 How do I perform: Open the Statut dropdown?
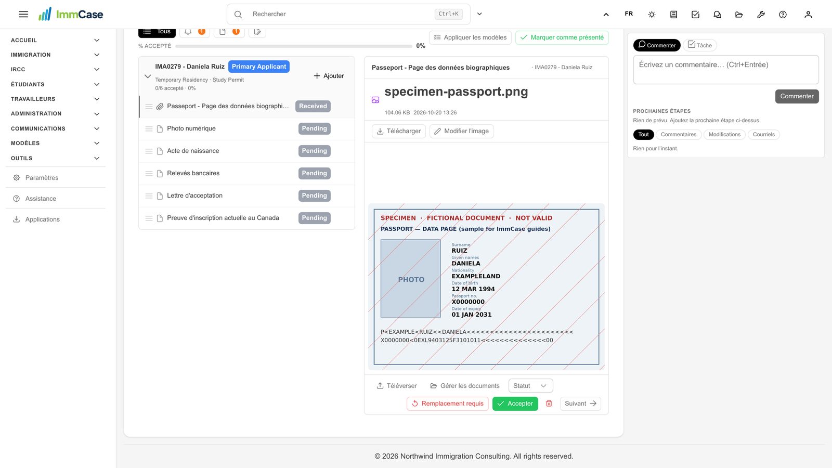pos(530,386)
